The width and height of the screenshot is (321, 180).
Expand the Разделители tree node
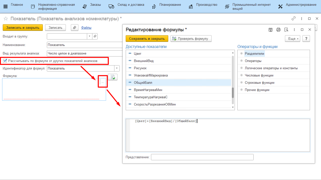(x=242, y=53)
